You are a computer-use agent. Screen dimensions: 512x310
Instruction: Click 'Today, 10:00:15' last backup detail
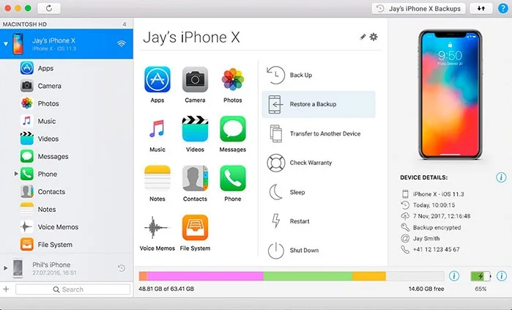coord(428,205)
